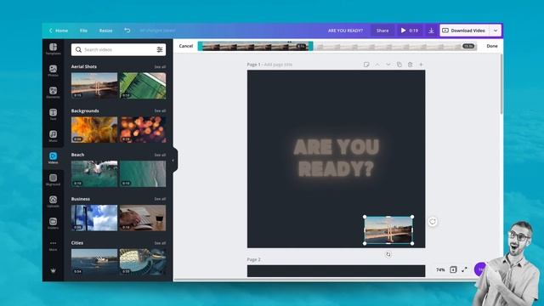Image resolution: width=544 pixels, height=306 pixels.
Task: Add notes to Page 1
Action: pyautogui.click(x=366, y=65)
